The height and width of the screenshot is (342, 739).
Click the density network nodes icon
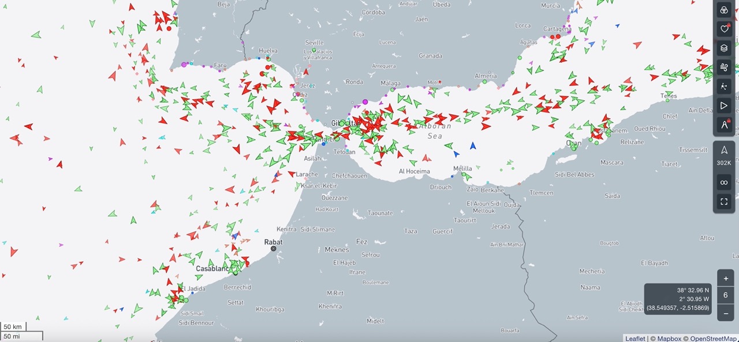click(x=724, y=87)
